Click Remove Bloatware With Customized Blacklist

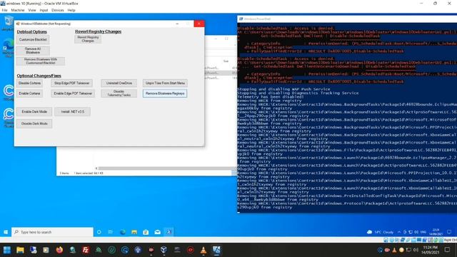click(41, 61)
